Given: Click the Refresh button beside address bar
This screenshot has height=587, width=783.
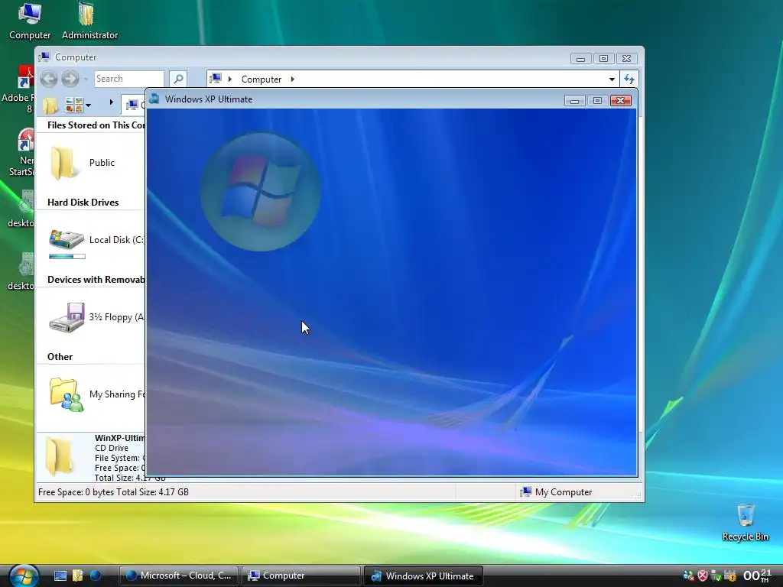Looking at the screenshot, I should tap(629, 79).
